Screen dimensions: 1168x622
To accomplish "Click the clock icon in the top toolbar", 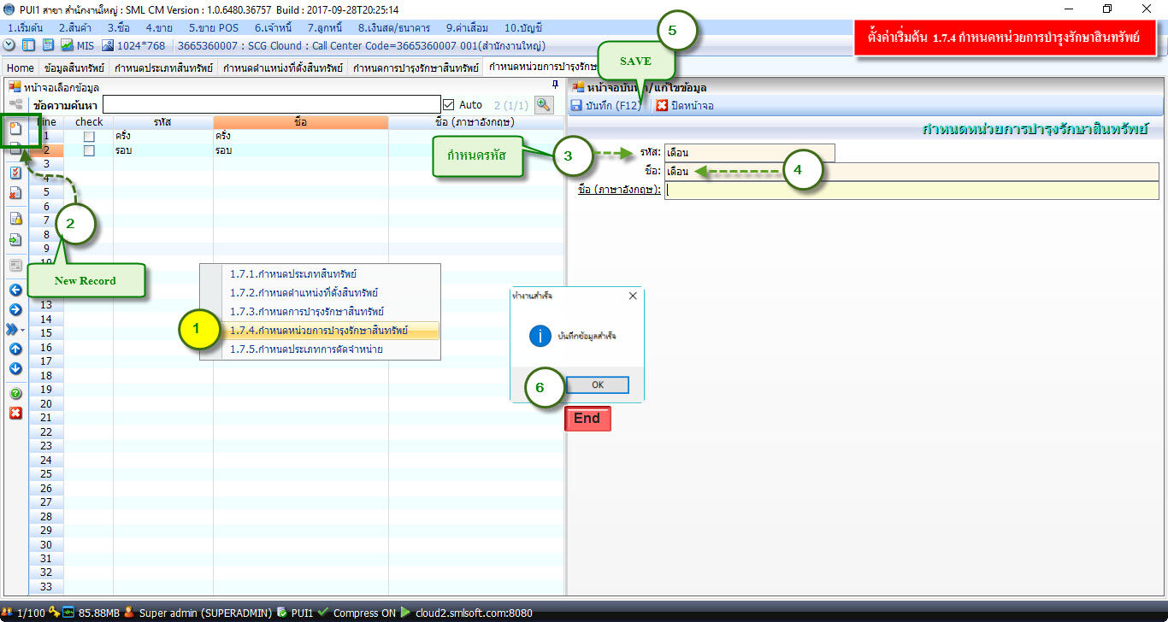I will pyautogui.click(x=9, y=45).
